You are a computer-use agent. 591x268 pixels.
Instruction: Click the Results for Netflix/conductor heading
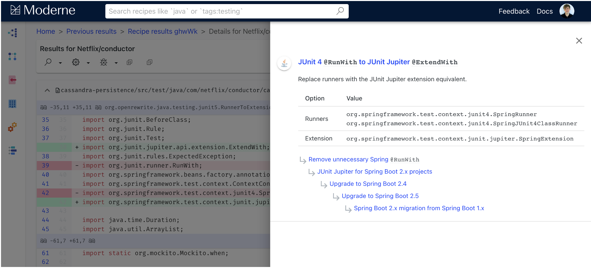pyautogui.click(x=87, y=49)
